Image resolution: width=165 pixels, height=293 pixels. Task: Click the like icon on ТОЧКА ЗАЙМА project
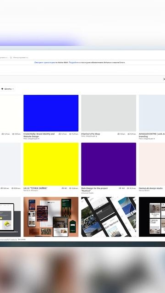click(63, 188)
